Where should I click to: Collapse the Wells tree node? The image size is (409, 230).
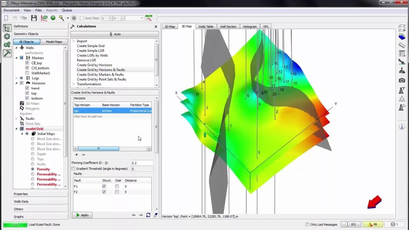pos(17,48)
